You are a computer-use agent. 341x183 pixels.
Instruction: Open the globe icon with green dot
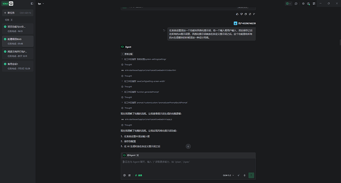[x=308, y=3]
